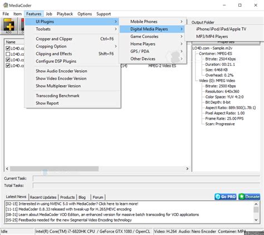Click the Total Tasks progress bar
Viewport: 264px width, 235px height.
146,185
